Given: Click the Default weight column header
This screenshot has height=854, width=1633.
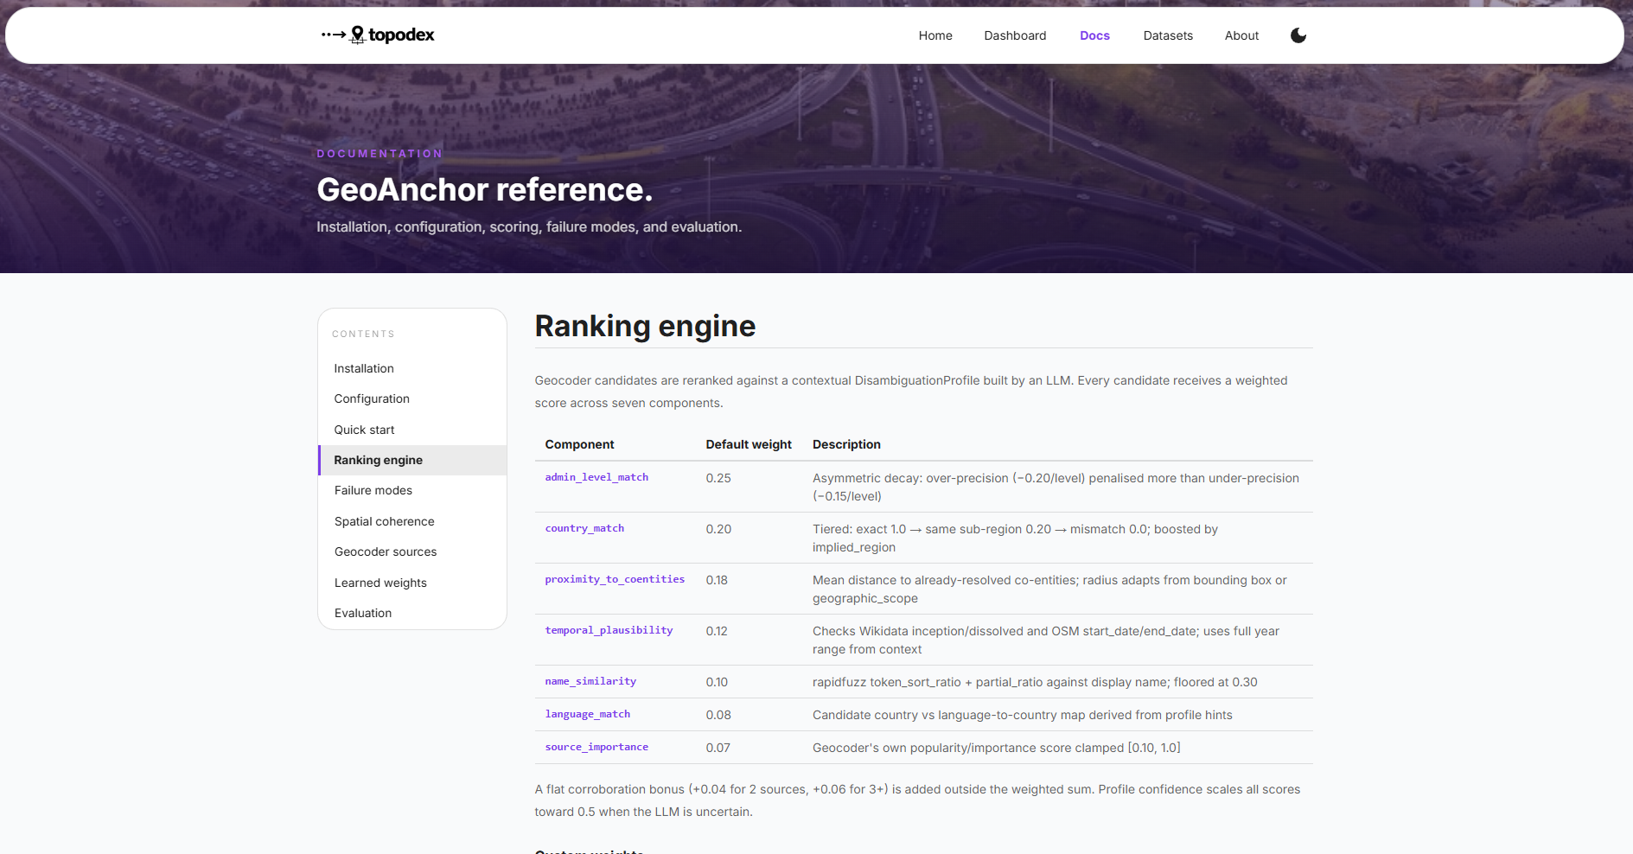Looking at the screenshot, I should point(749,444).
